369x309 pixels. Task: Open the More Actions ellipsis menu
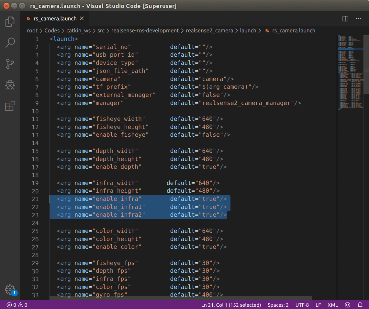[358, 18]
